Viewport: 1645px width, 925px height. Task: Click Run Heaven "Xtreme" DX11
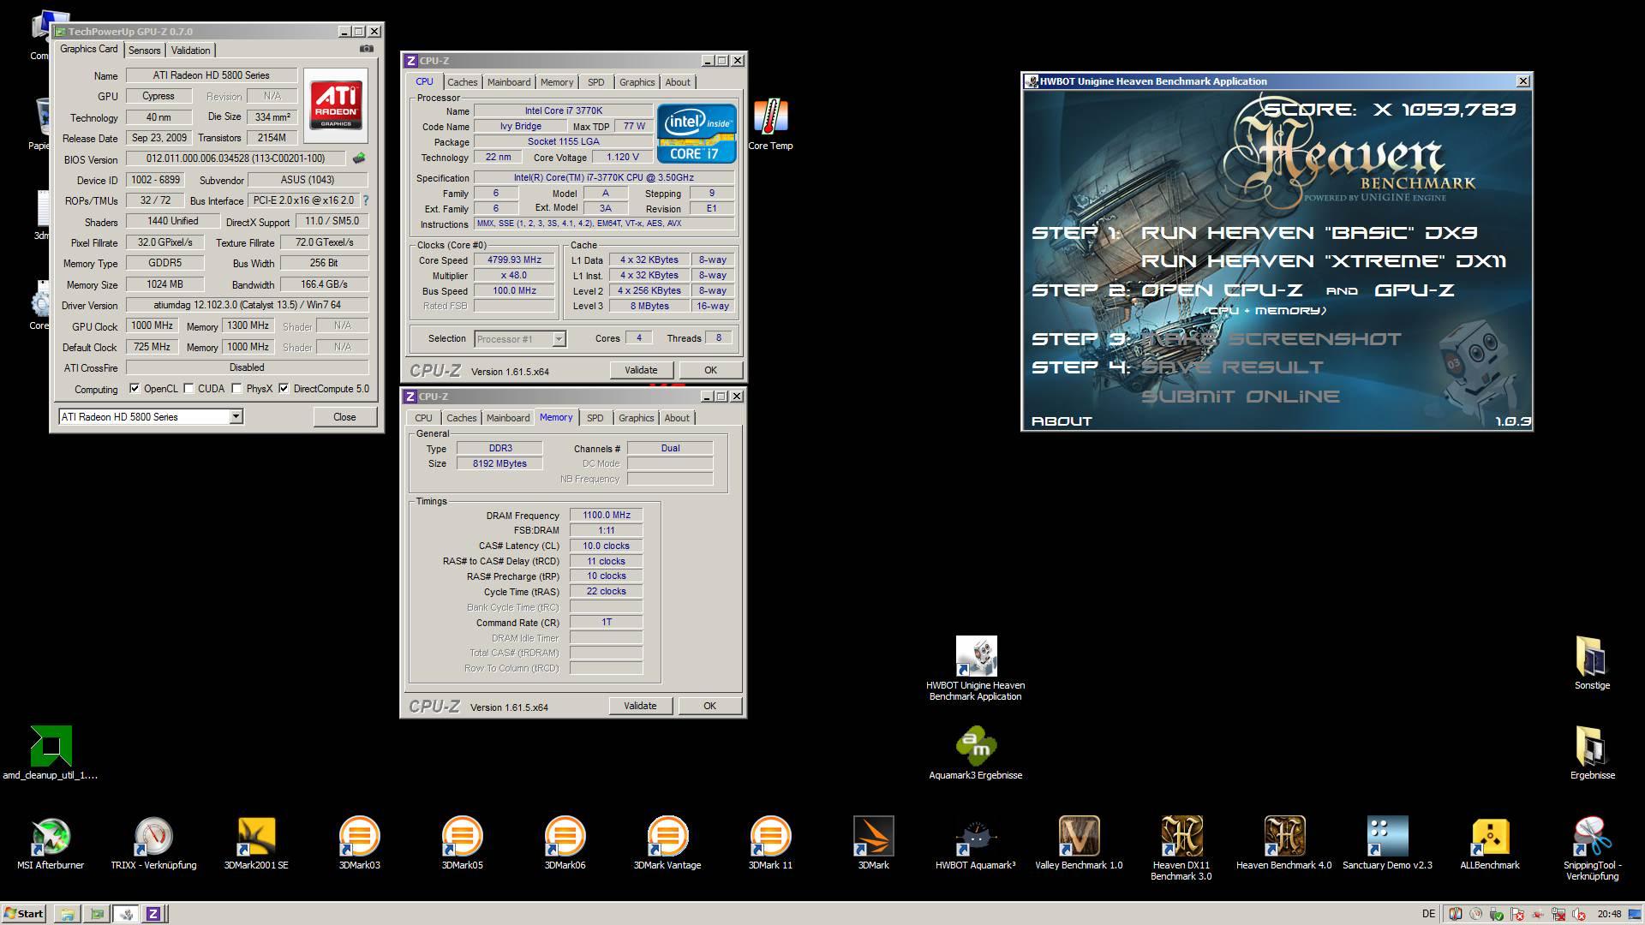click(1324, 261)
